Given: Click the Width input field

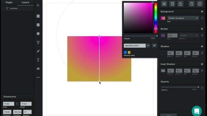Looking at the screenshot, I should click(9, 104).
